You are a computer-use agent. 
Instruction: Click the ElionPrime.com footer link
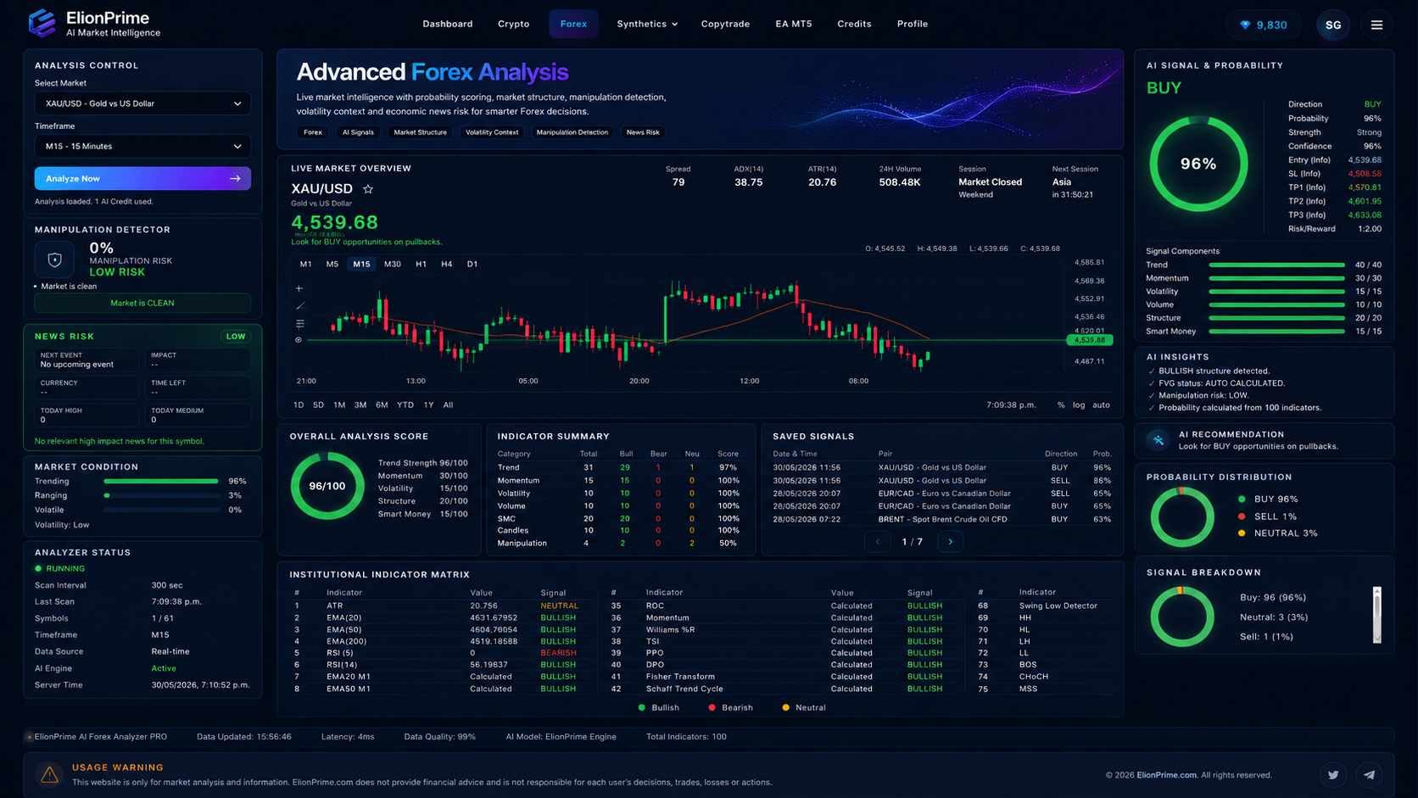click(x=1167, y=775)
